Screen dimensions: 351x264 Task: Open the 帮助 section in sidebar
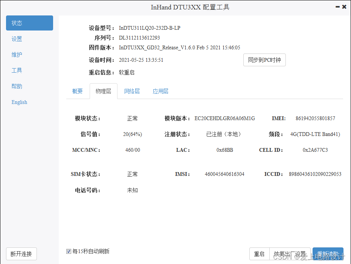coord(17,86)
